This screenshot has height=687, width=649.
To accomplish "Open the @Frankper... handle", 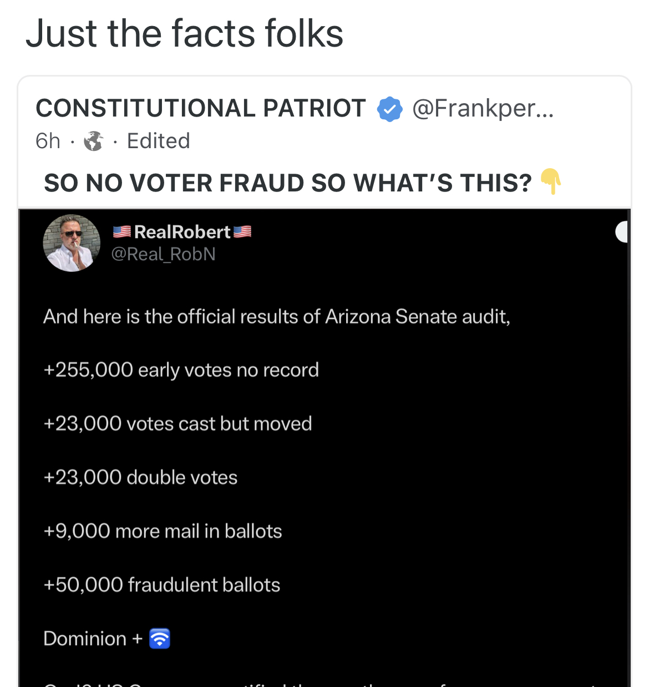I will click(x=483, y=108).
